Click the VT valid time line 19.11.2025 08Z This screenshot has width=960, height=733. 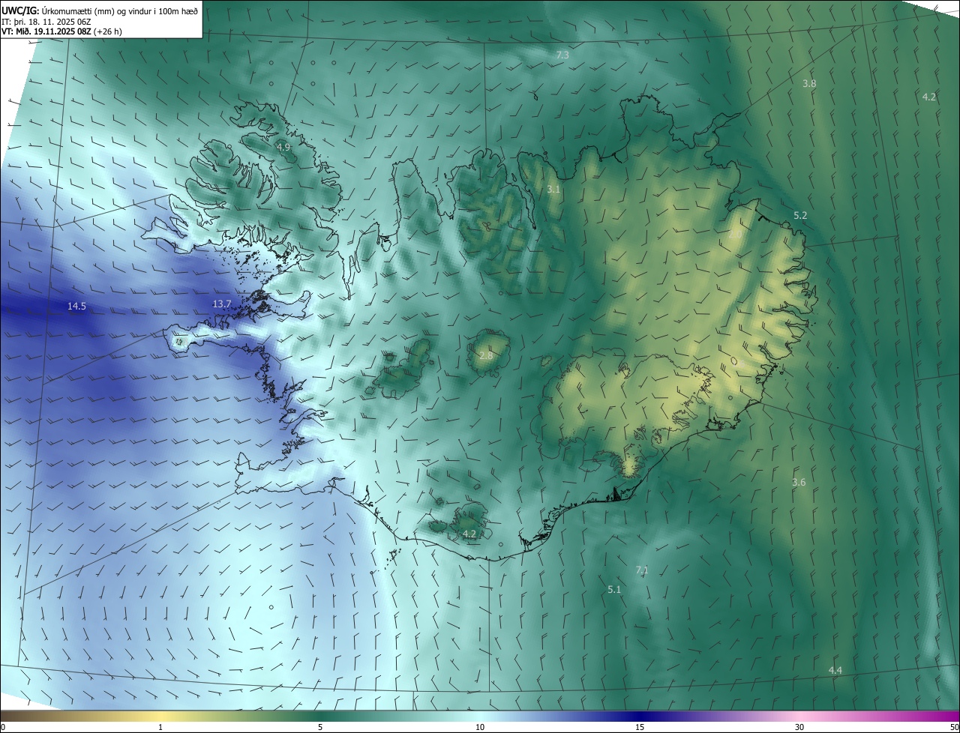pos(61,31)
